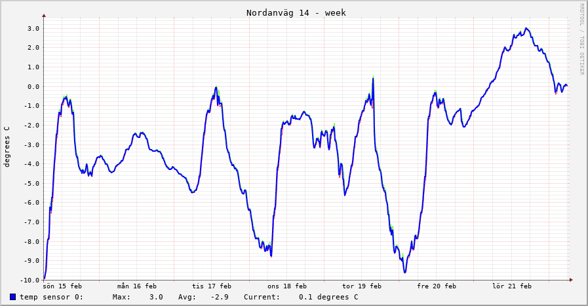Click the red arrow atop the y-axis
The image size is (588, 306).
pos(44,15)
